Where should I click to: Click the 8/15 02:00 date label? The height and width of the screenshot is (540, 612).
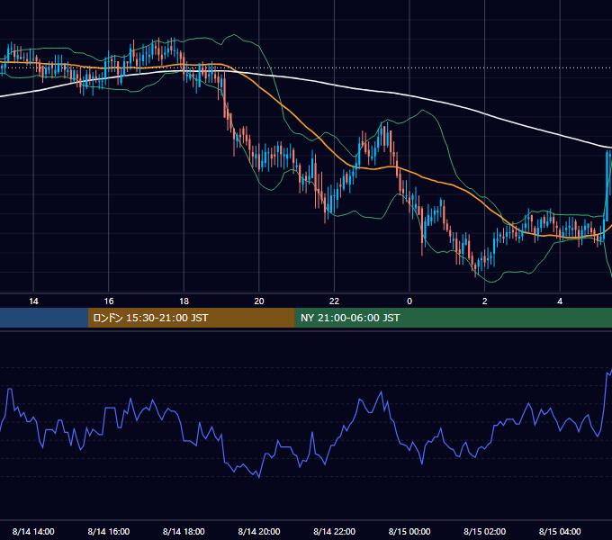click(485, 531)
